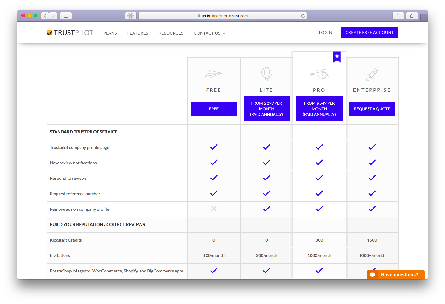Open the Resources menu item

coord(171,33)
